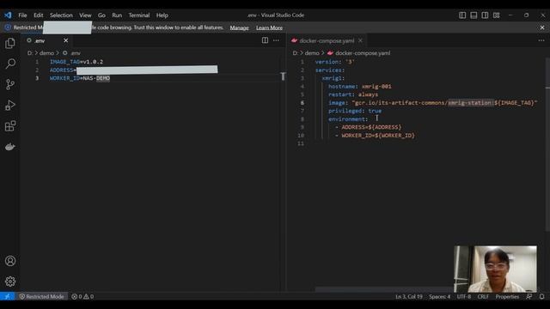
Task: Toggle panel layout icon in title bar
Action: [474, 15]
